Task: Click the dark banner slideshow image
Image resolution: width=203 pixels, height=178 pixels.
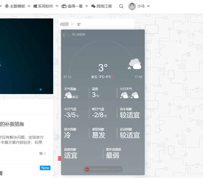Action: 25,55
